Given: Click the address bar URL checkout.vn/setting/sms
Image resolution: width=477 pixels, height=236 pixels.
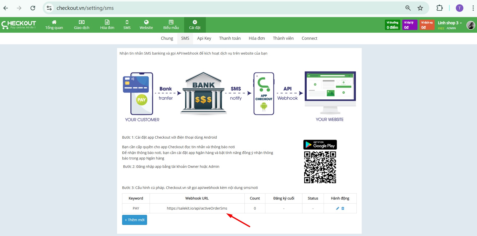Looking at the screenshot, I should pos(85,8).
